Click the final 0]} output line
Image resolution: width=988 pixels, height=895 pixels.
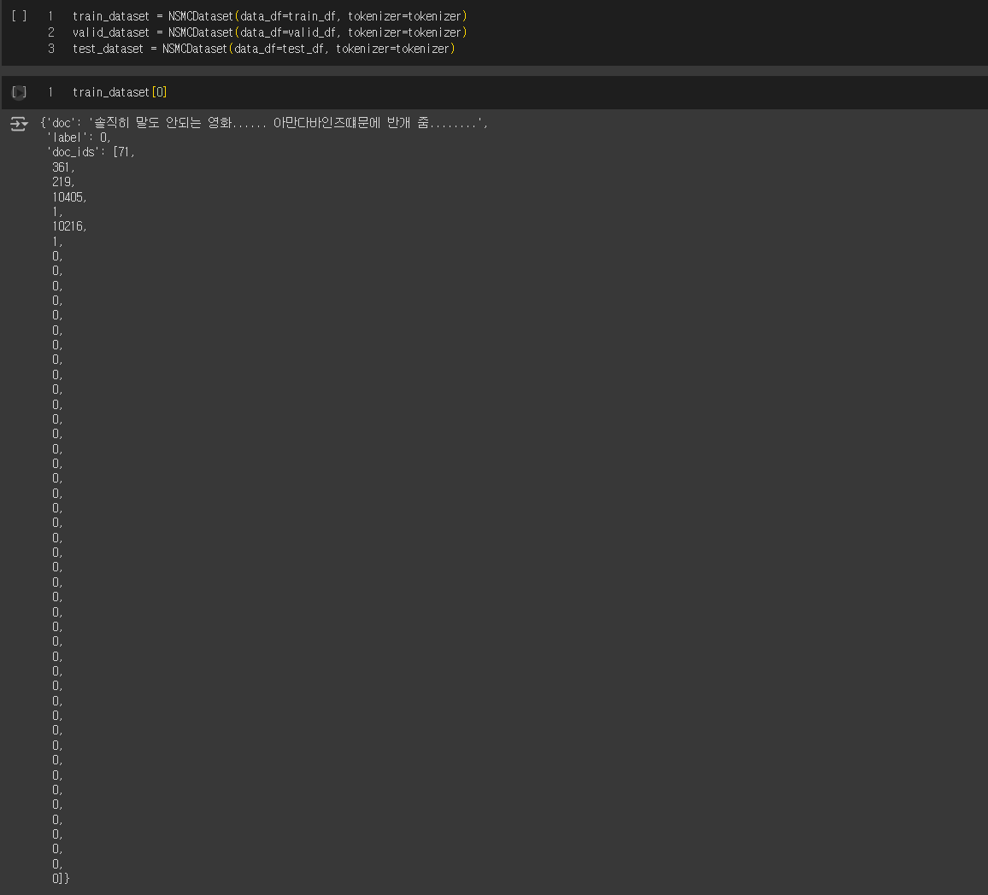61,879
